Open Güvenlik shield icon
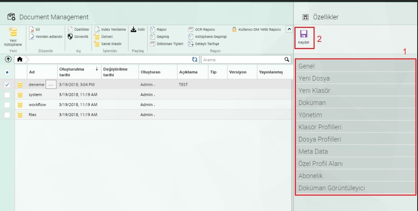Screen dimensions: 418x211 click(70, 37)
